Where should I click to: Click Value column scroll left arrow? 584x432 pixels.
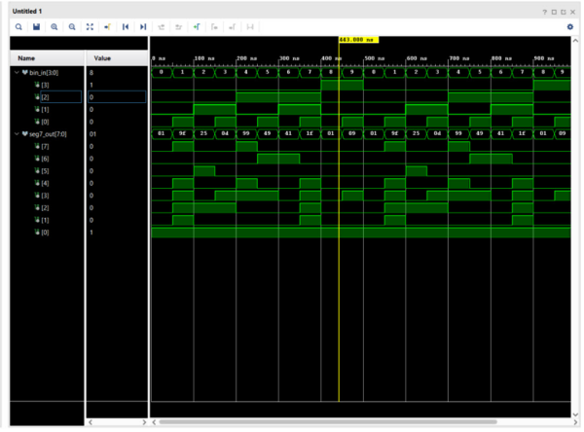click(x=91, y=422)
